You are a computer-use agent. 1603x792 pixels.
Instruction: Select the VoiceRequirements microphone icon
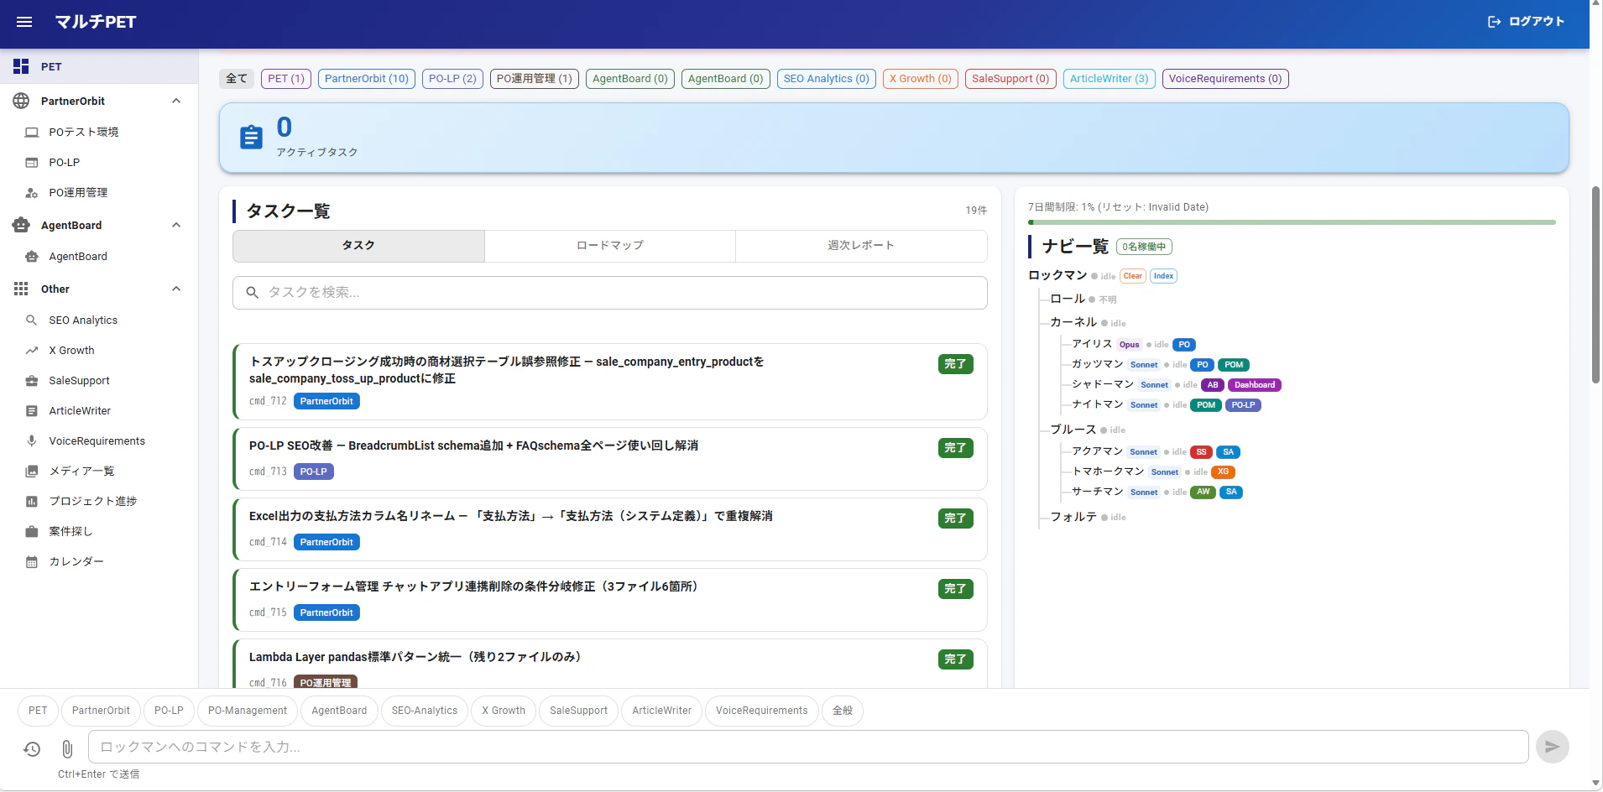31,440
